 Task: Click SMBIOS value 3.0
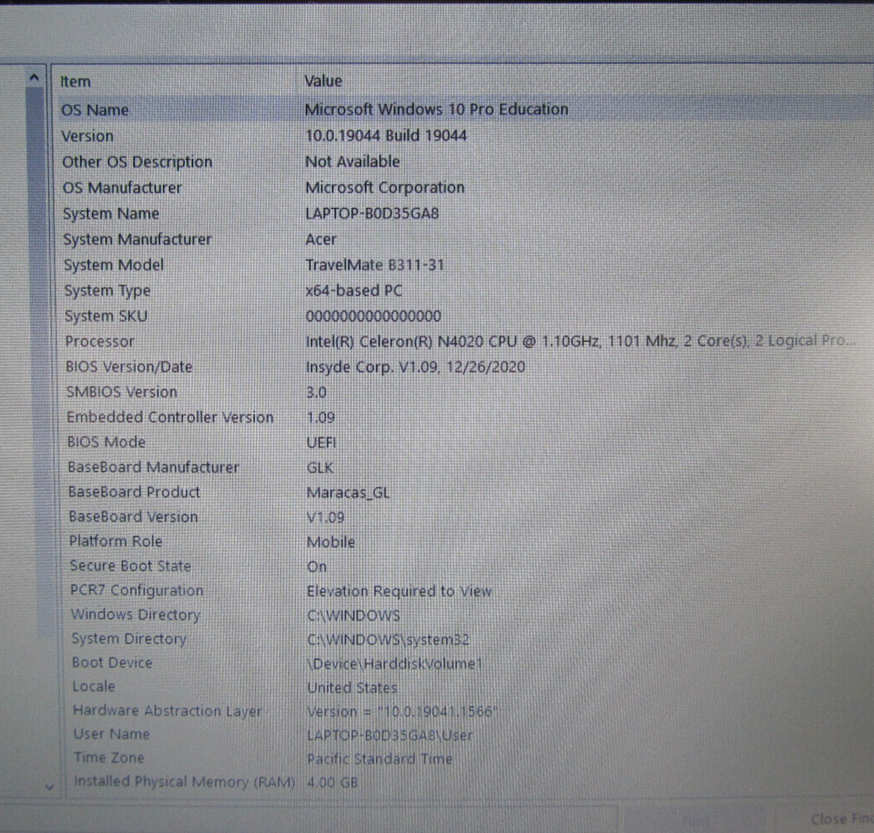point(317,392)
